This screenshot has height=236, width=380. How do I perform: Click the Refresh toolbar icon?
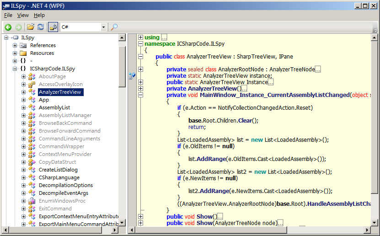click(41, 27)
